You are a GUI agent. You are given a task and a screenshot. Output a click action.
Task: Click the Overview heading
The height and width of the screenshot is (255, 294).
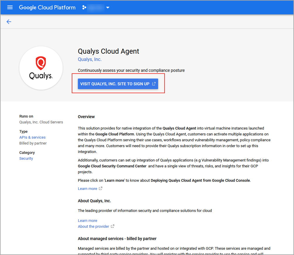coord(86,117)
